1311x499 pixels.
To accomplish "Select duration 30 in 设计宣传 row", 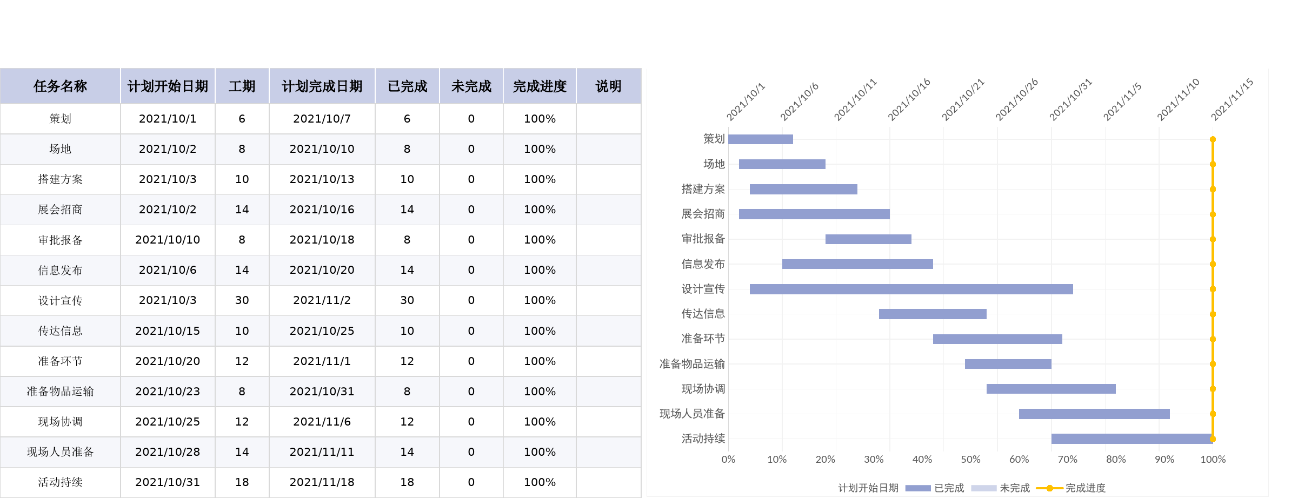I will (x=242, y=300).
